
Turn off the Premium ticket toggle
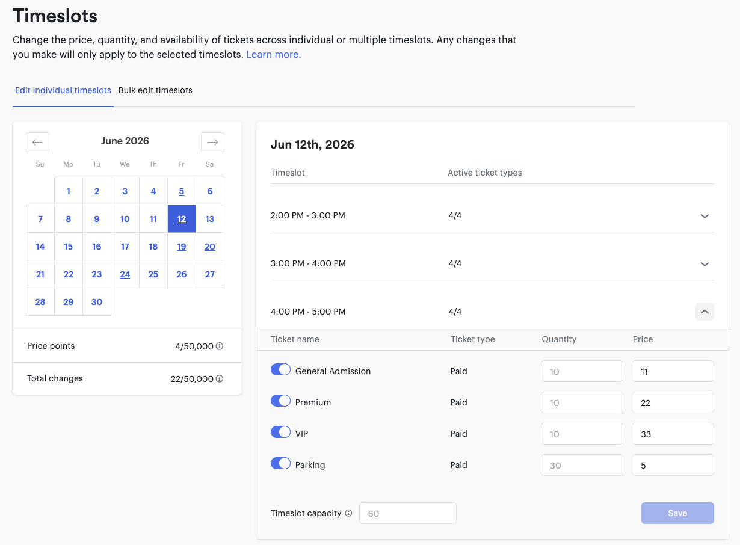(281, 401)
